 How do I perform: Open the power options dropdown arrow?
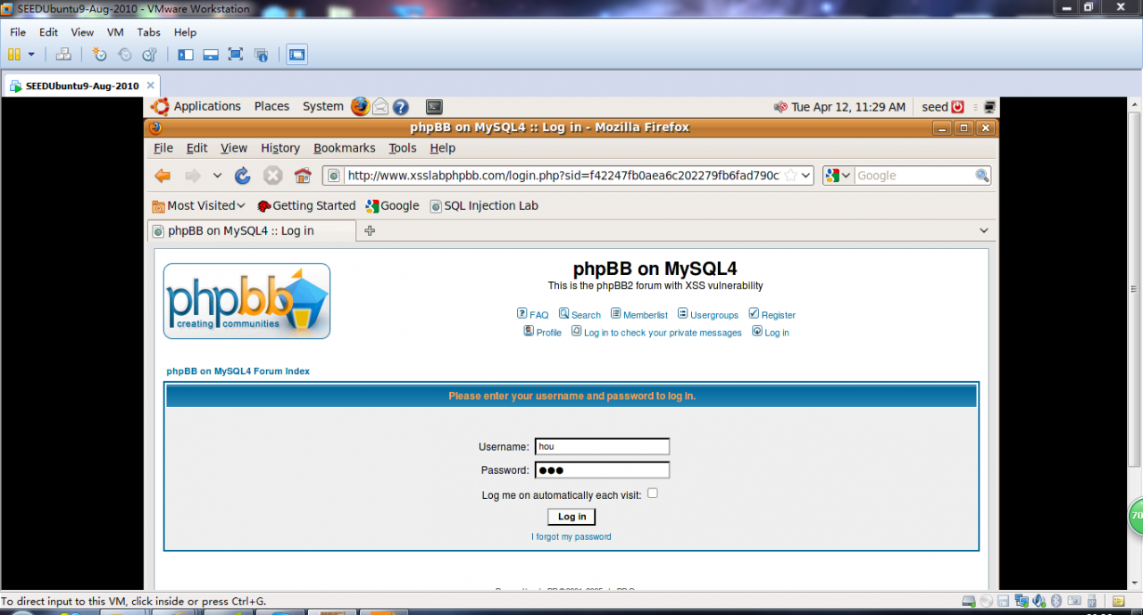click(x=31, y=54)
